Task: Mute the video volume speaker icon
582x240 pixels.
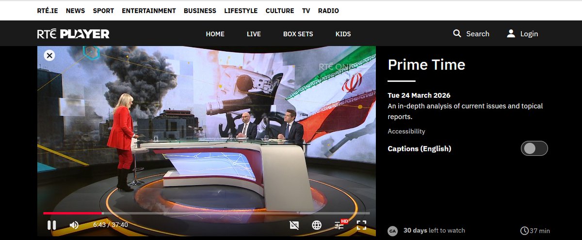Action: coord(74,225)
